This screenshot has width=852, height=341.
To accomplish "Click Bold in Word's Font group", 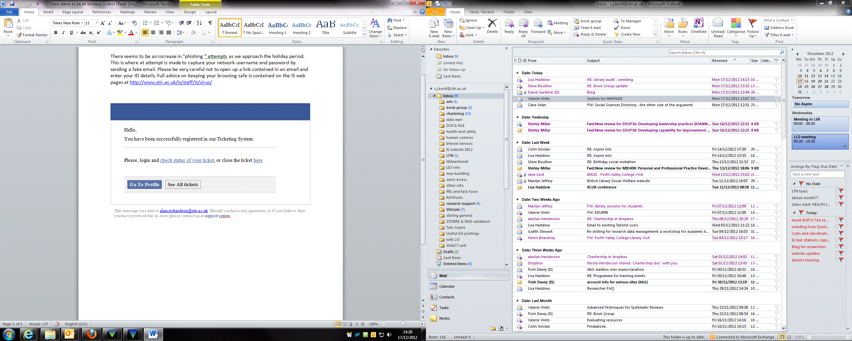I will (56, 33).
